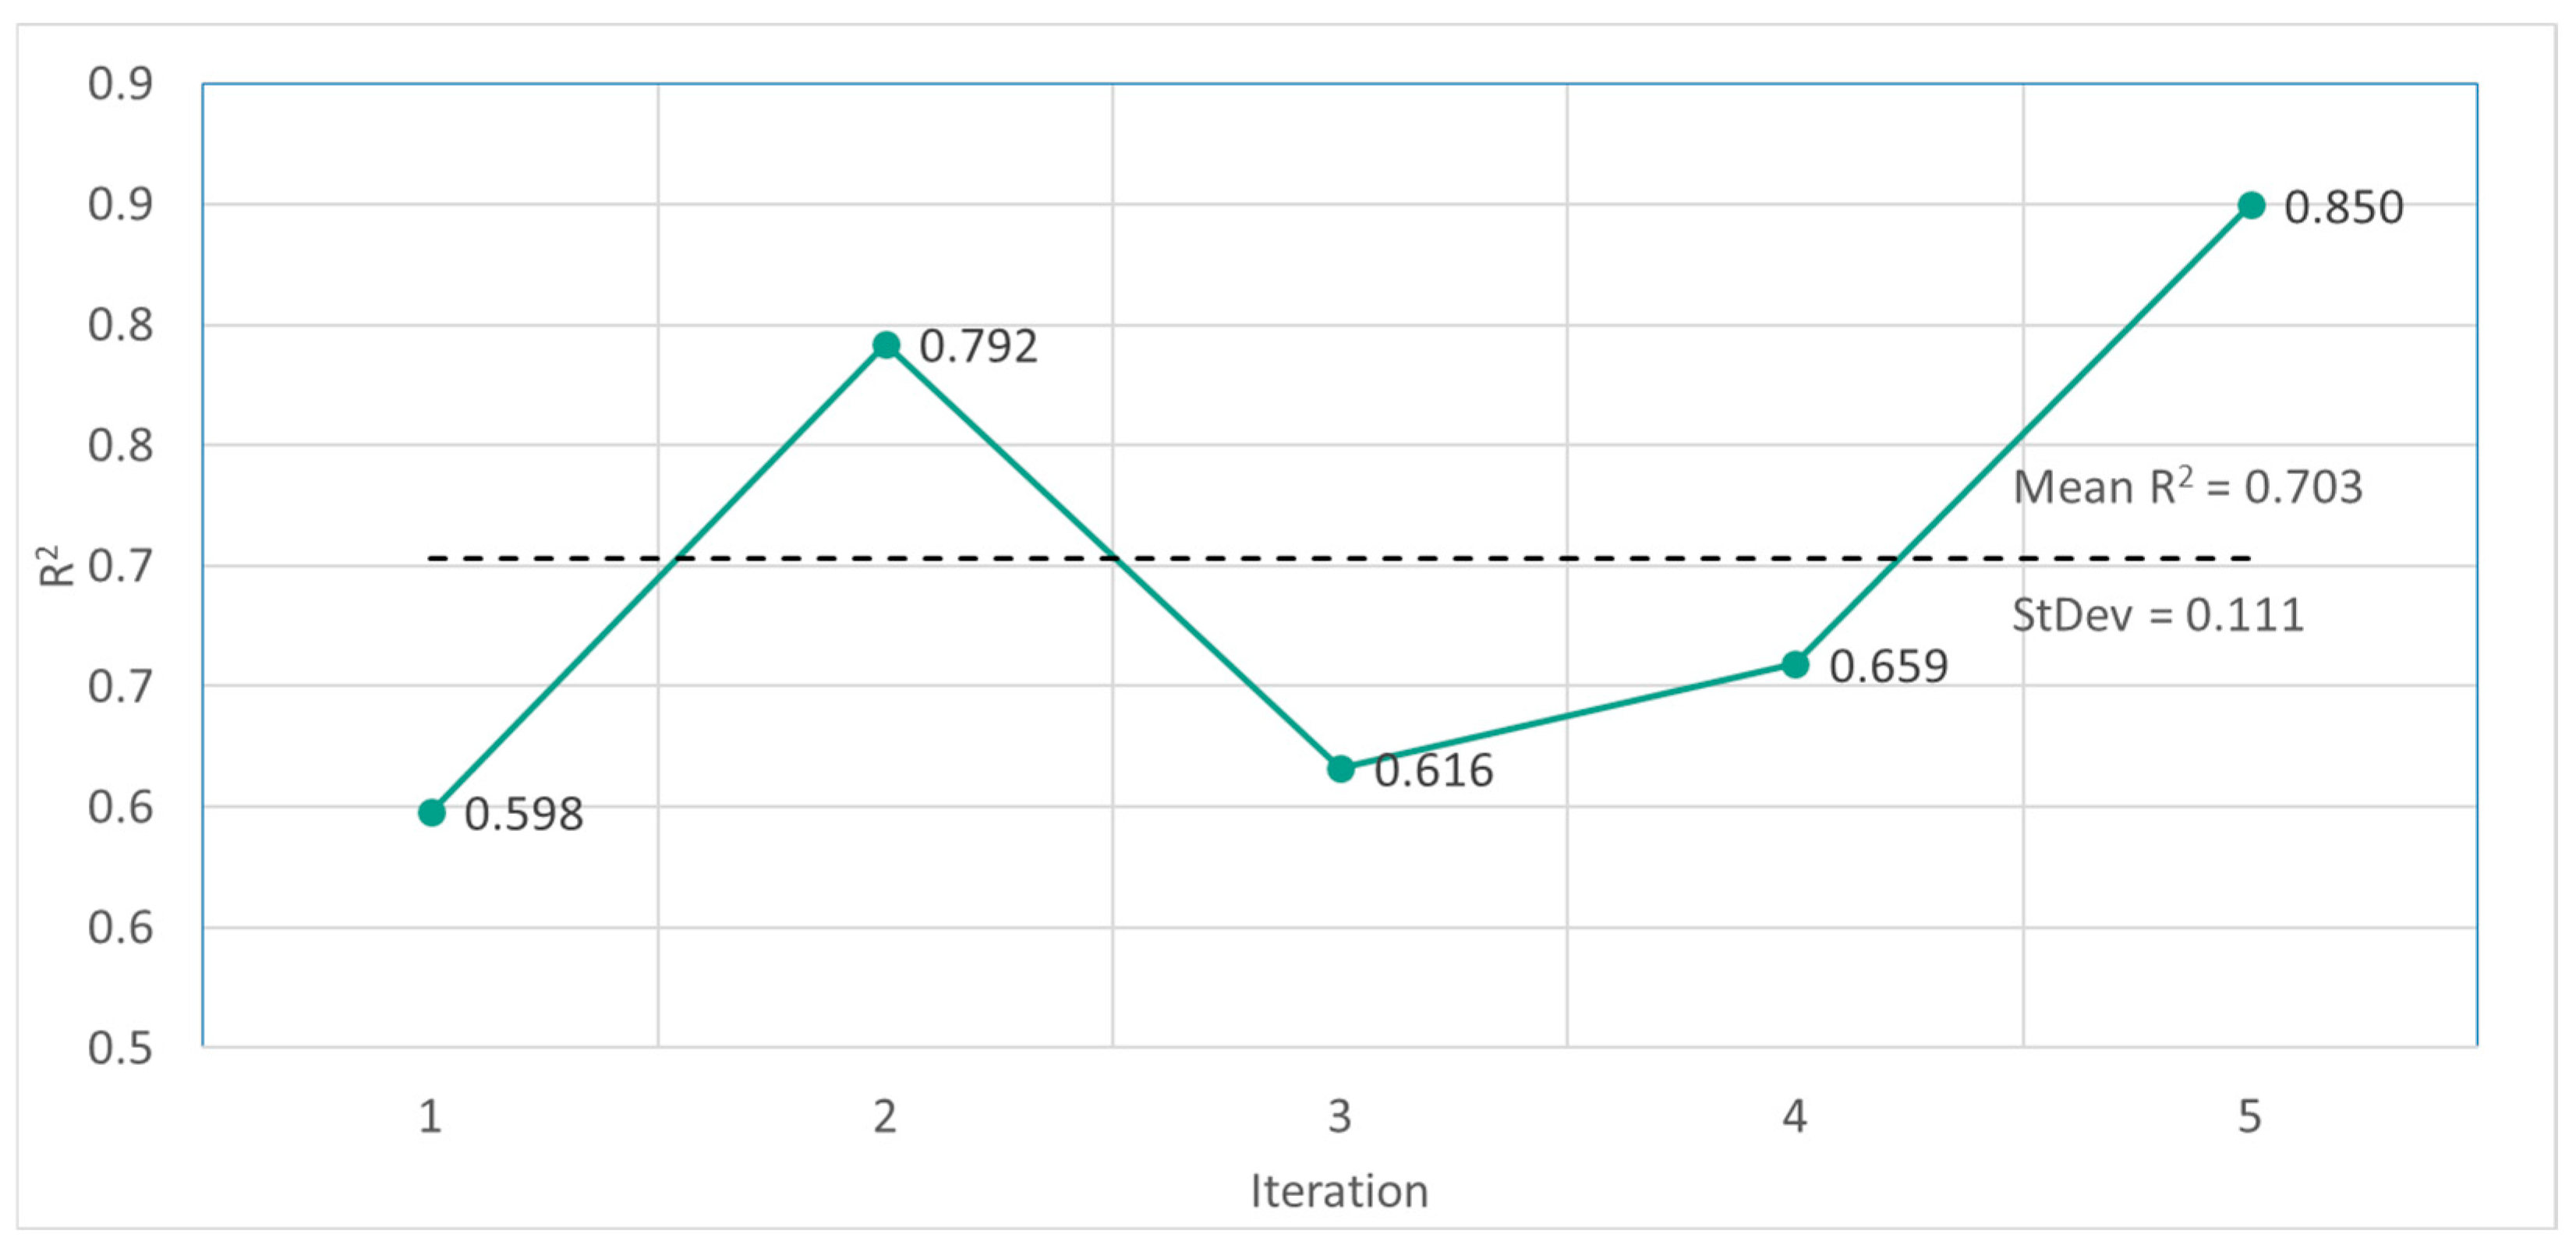Select the x-axis tick label 1

point(430,1116)
